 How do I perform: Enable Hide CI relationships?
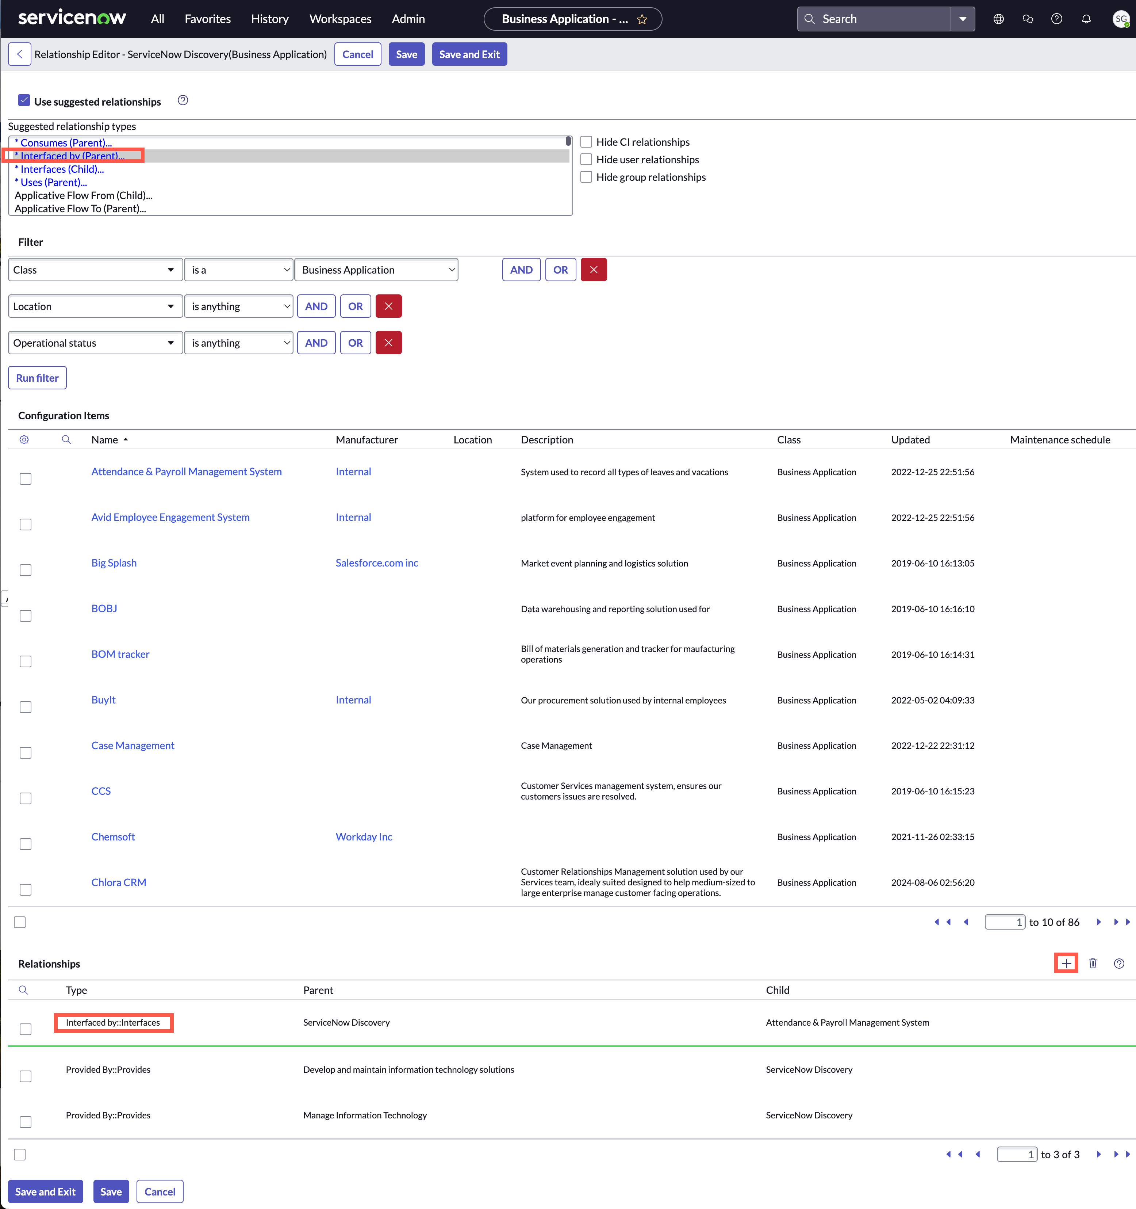587,142
